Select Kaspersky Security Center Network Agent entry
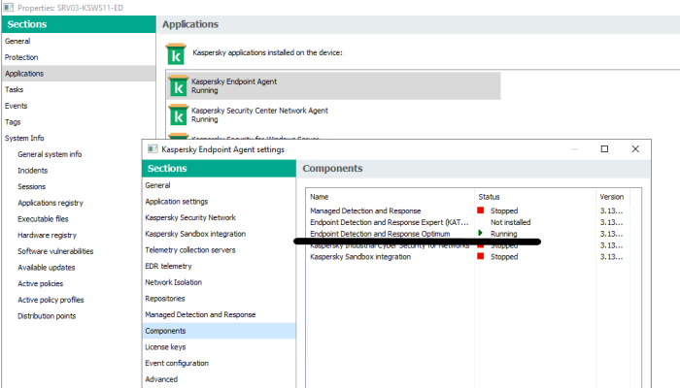This screenshot has width=680, height=388. click(x=334, y=115)
